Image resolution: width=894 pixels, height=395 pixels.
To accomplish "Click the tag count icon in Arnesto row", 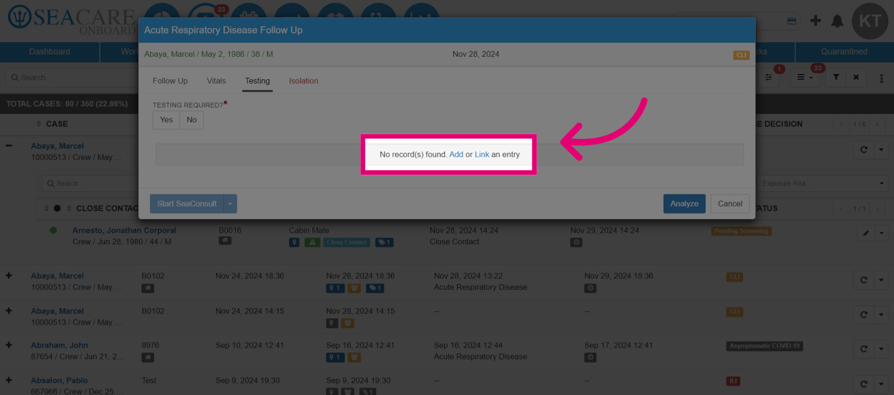I will tap(384, 242).
